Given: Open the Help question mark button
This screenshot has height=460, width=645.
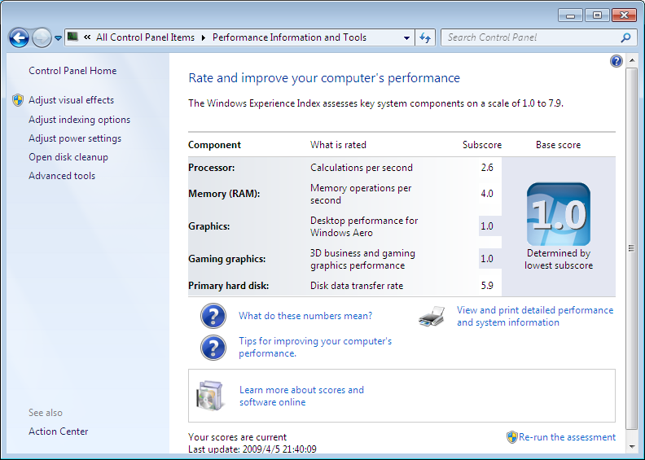Looking at the screenshot, I should [616, 61].
